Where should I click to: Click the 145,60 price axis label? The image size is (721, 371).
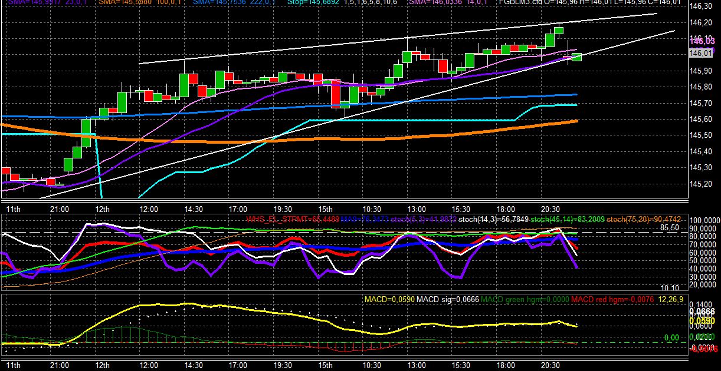700,119
